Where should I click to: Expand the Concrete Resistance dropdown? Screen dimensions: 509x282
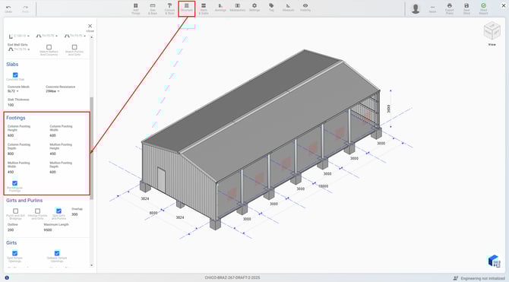[x=52, y=91]
